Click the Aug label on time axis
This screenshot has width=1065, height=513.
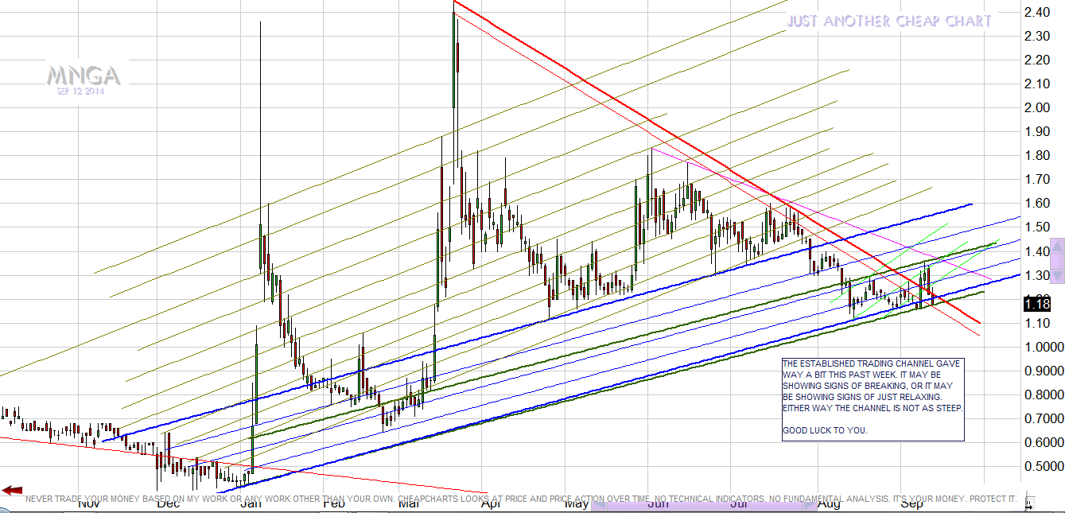click(829, 503)
